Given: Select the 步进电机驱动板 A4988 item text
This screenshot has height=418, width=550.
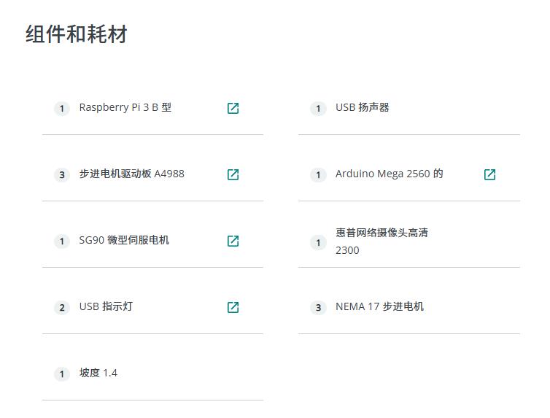Looking at the screenshot, I should pyautogui.click(x=131, y=174).
